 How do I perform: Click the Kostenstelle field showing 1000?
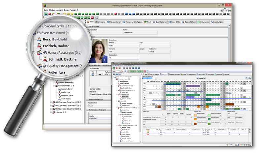[x=100, y=106]
